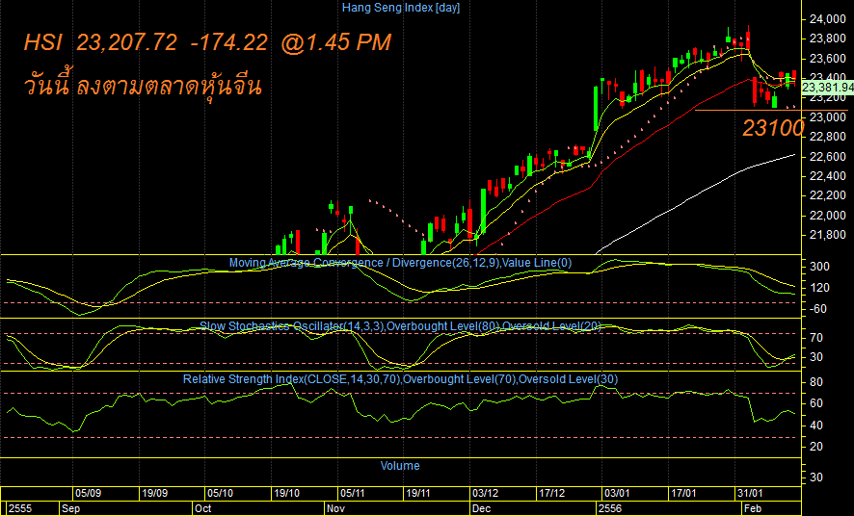The width and height of the screenshot is (854, 516).
Task: Click the Volume panel title
Action: click(400, 466)
